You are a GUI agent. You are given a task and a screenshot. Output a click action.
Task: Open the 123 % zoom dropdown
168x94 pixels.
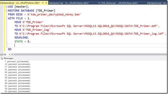10,54
